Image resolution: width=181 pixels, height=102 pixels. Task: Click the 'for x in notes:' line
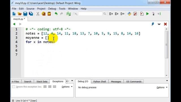(x=40, y=42)
